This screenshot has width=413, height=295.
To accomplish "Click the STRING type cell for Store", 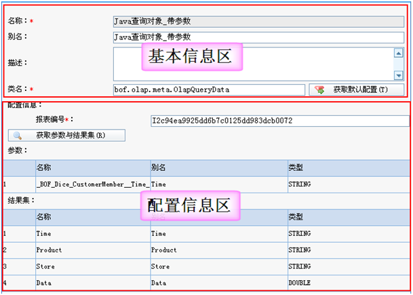I will (x=349, y=267).
